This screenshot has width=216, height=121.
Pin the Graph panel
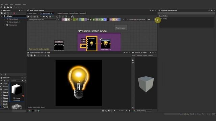pos(150,10)
